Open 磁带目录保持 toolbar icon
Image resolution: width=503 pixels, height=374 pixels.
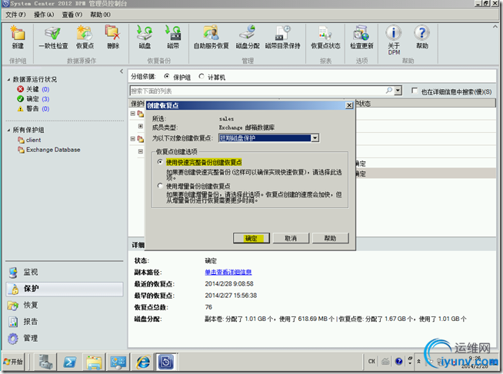282,38
